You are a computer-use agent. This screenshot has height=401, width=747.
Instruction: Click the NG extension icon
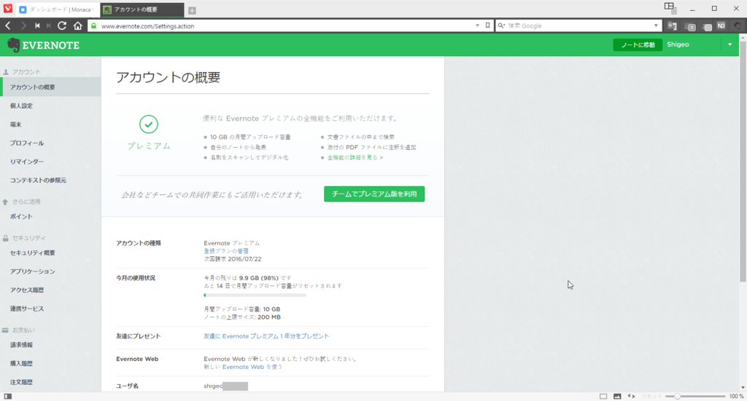pos(721,26)
